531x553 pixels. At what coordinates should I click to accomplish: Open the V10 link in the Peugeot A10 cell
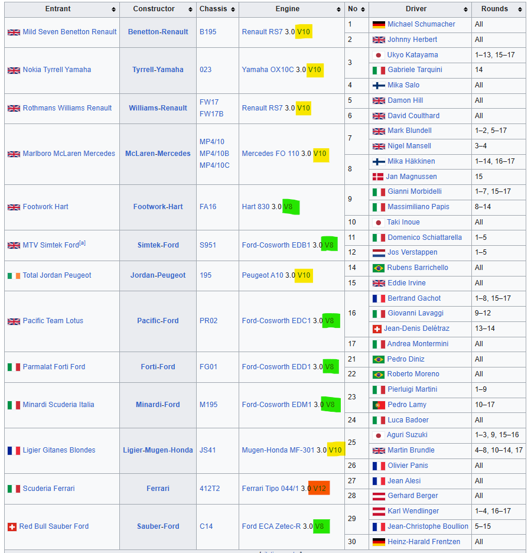[x=304, y=275]
